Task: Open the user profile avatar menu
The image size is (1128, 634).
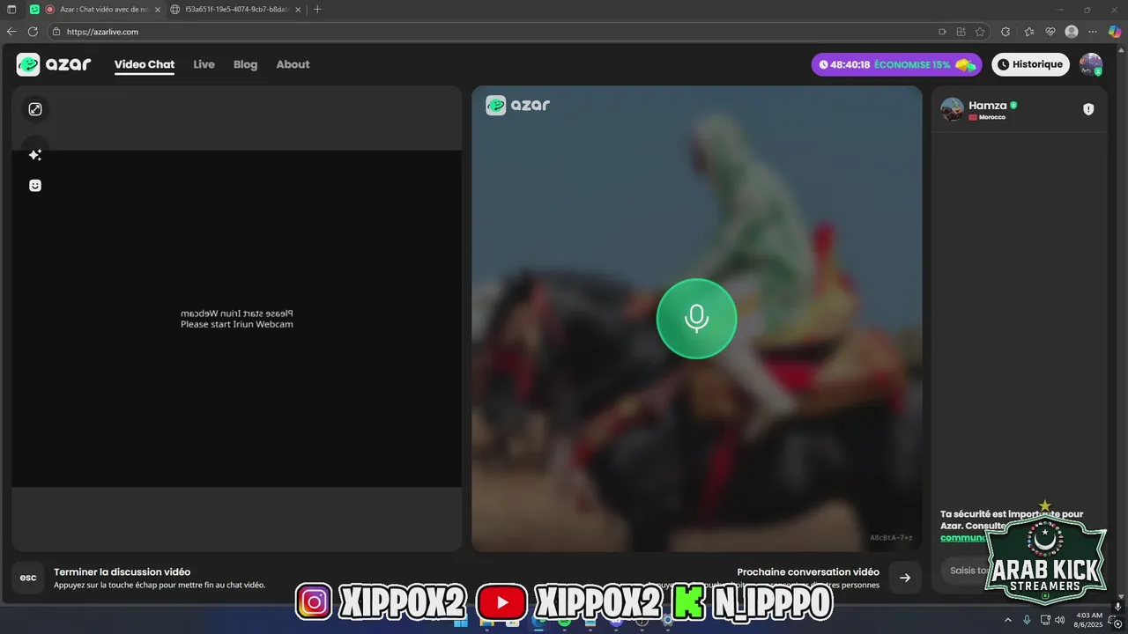Action: pos(1091,64)
